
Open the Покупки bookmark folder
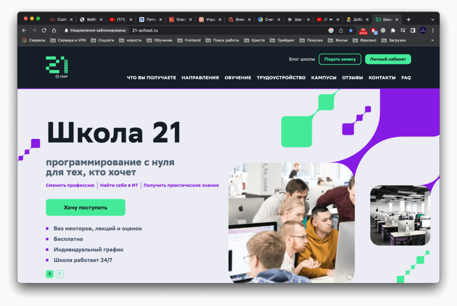[311, 40]
